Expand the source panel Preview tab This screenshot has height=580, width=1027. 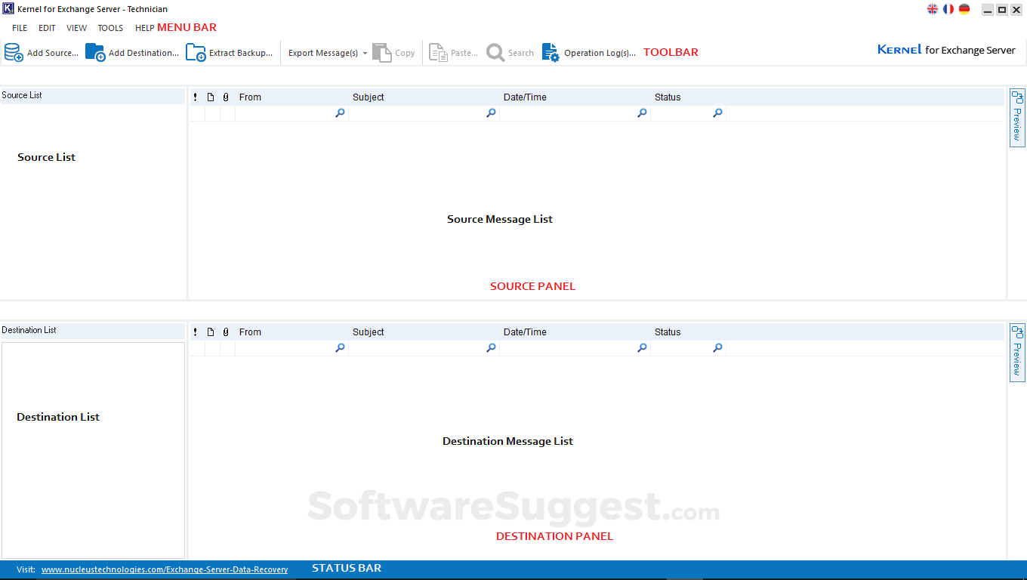tap(1017, 118)
